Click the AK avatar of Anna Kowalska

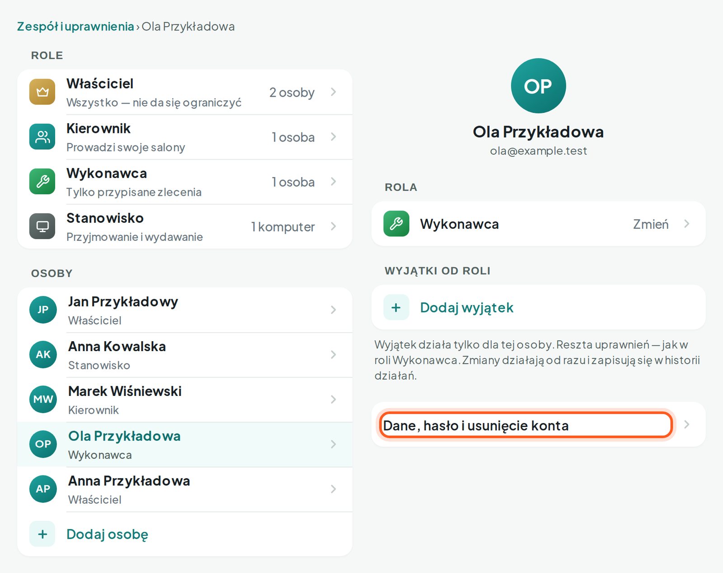pyautogui.click(x=43, y=354)
